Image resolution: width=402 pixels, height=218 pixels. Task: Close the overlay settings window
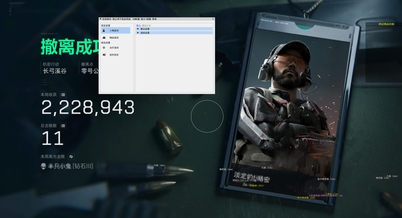point(213,19)
